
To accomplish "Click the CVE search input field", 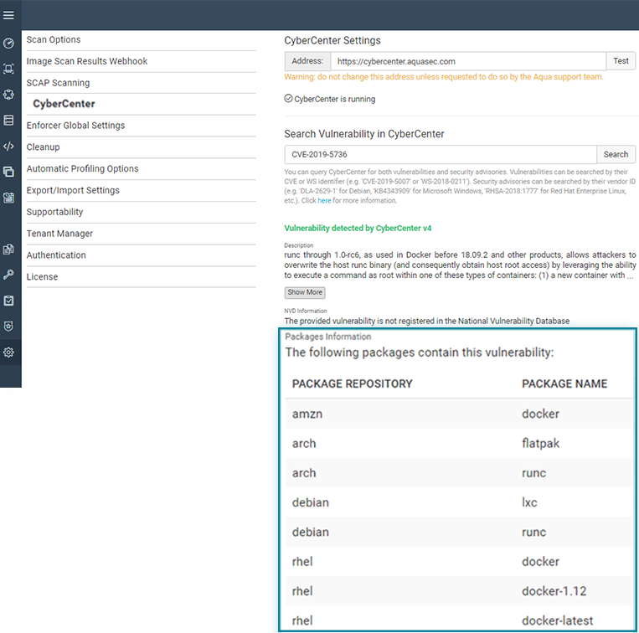I will click(441, 154).
